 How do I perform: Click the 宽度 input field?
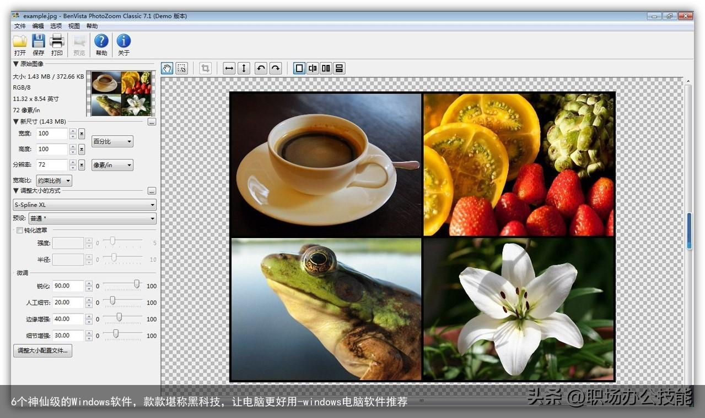click(52, 134)
